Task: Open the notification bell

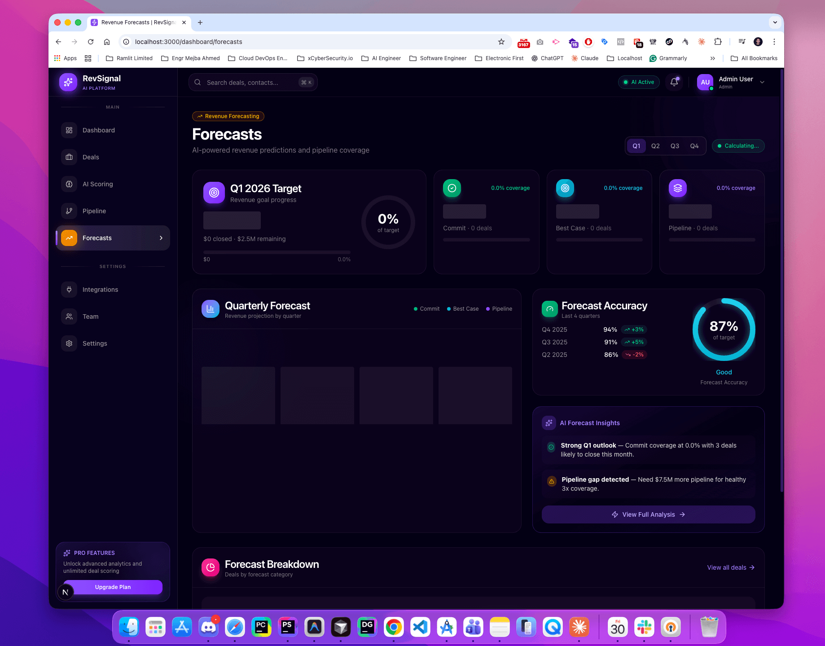Action: point(674,82)
